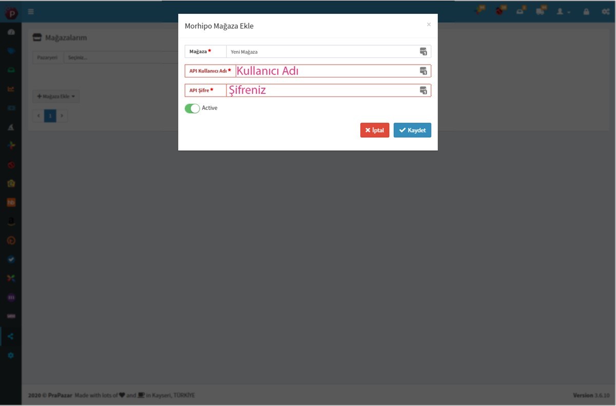The image size is (616, 406).
Task: Open the Mağaza Ekle dropdown button
Action: click(56, 96)
